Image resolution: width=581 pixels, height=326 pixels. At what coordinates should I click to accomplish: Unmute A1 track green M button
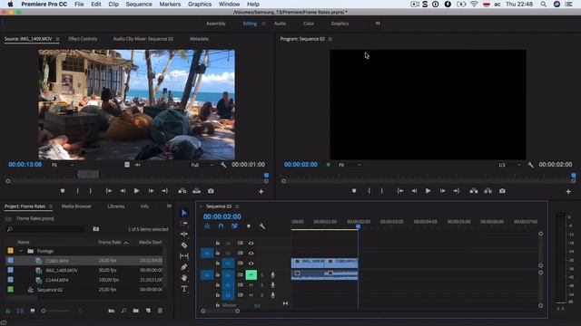[251, 274]
